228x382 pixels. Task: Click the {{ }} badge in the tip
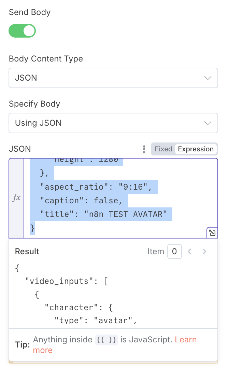pos(106,340)
